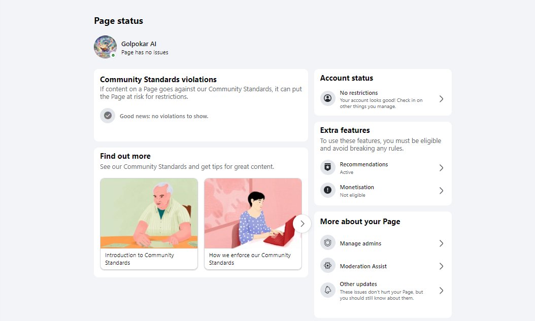Open Manage admins using its chevron

[x=441, y=243]
